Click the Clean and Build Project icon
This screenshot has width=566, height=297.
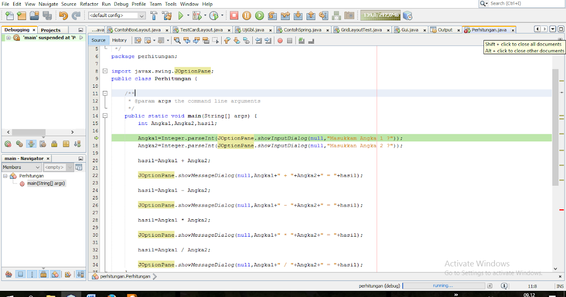pos(166,16)
